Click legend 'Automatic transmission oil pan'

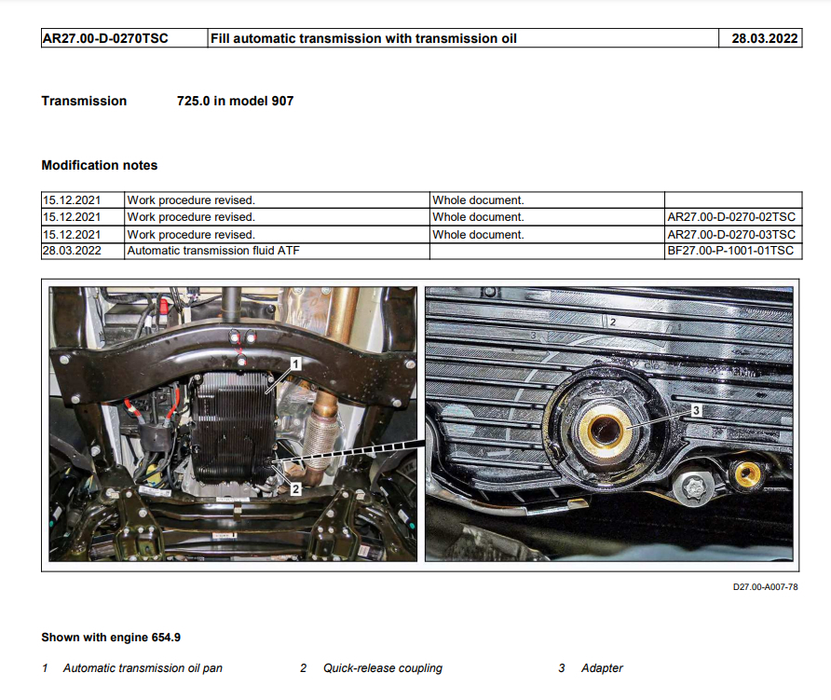point(143,668)
